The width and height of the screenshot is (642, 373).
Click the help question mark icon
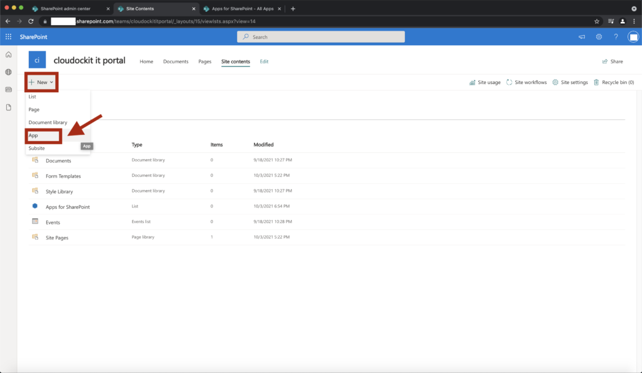(616, 37)
